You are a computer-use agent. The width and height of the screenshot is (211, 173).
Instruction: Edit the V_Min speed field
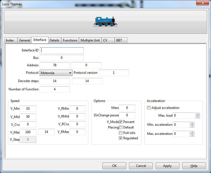(x=28, y=109)
